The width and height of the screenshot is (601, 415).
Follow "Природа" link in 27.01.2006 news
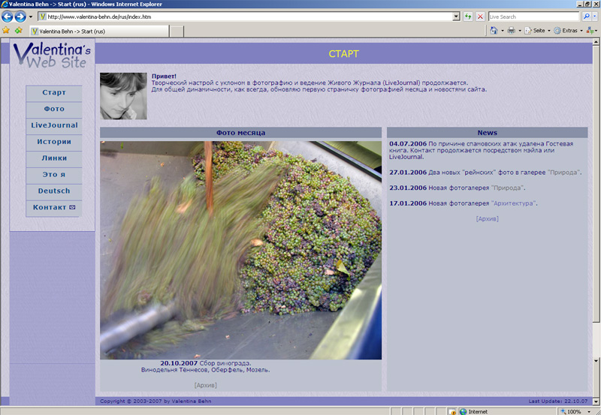click(x=563, y=173)
